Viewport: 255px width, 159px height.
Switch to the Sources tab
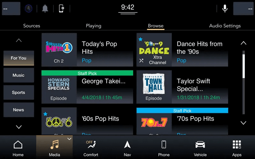coord(32,26)
